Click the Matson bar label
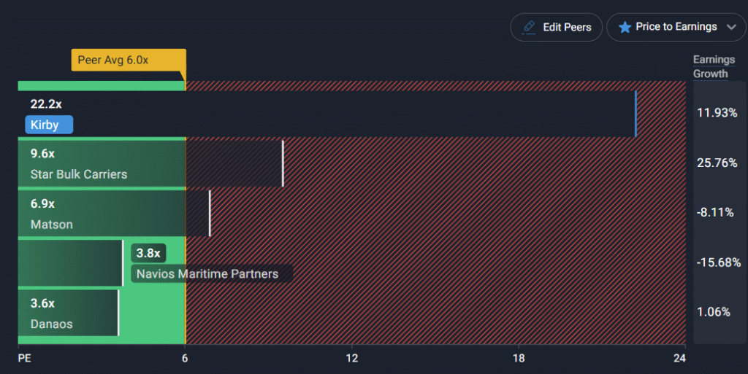Viewport: 748px width, 374px height. point(52,224)
